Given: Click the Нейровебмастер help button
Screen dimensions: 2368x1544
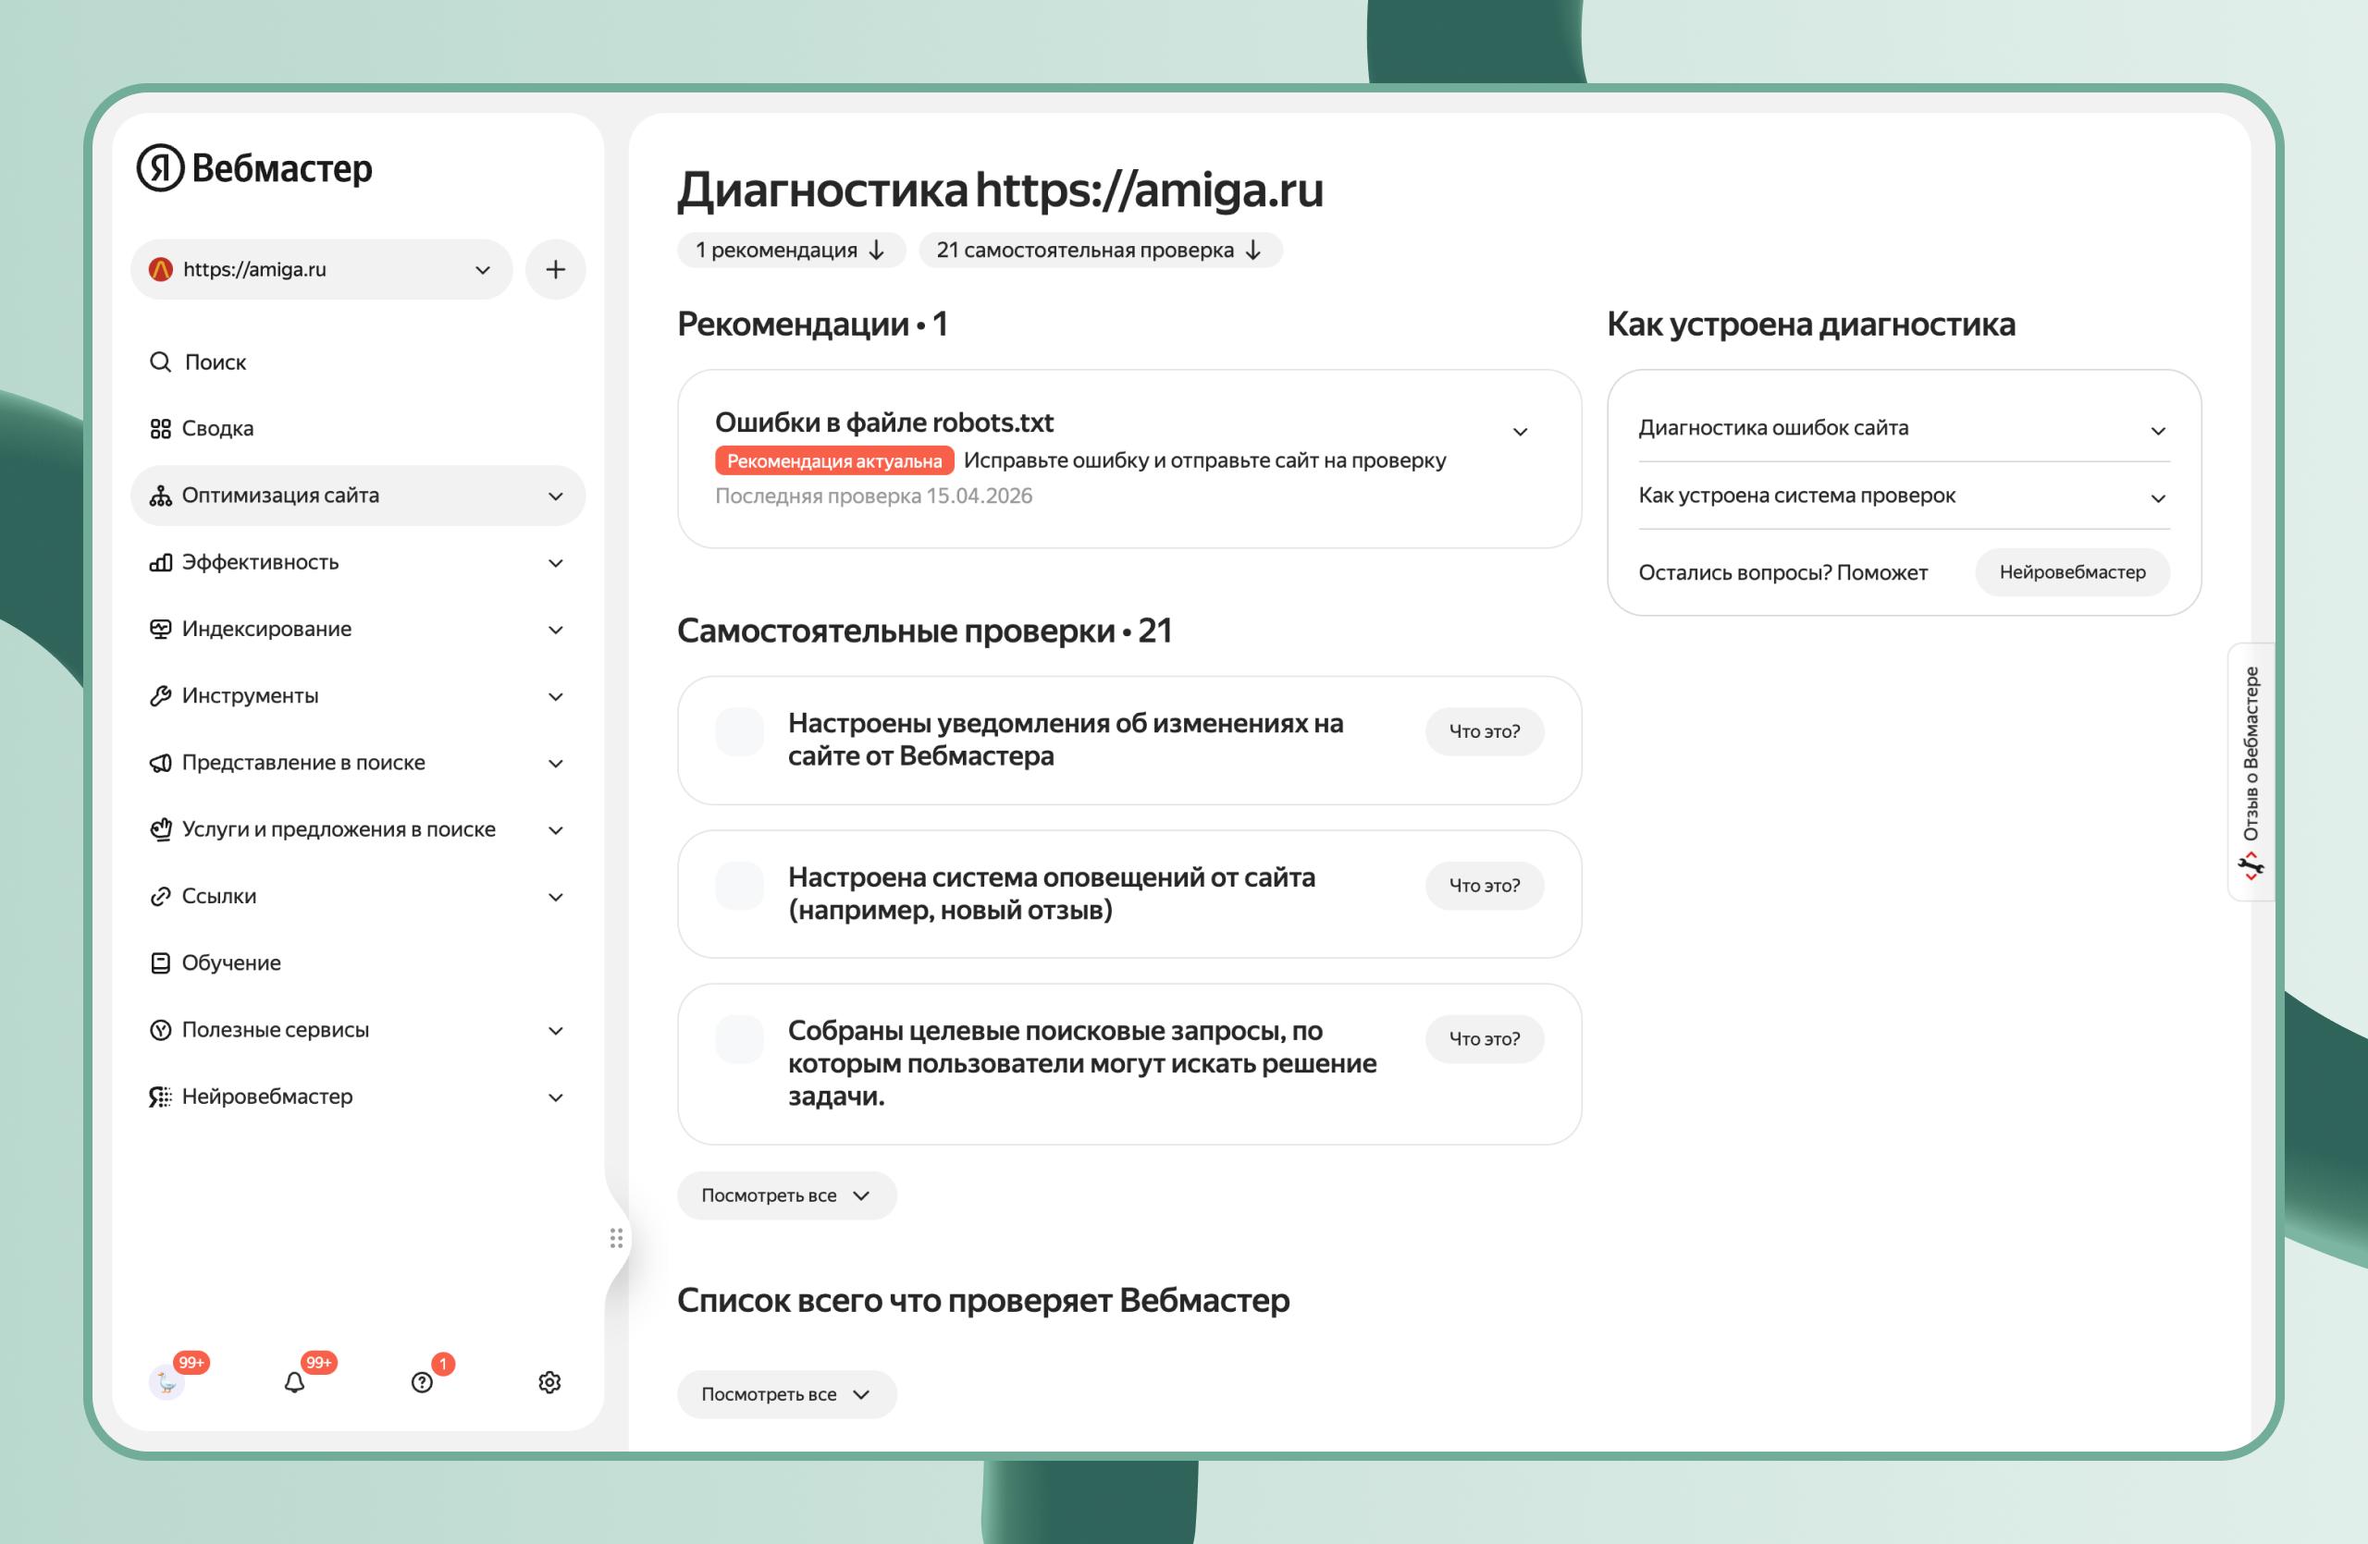Looking at the screenshot, I should 2073,572.
